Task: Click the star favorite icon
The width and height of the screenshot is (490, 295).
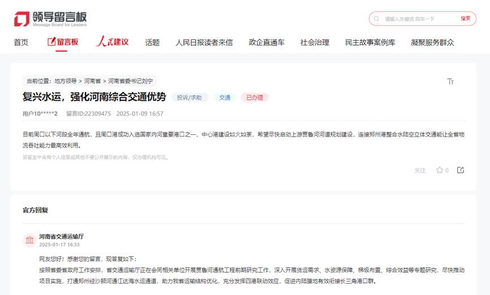Action: click(x=439, y=170)
